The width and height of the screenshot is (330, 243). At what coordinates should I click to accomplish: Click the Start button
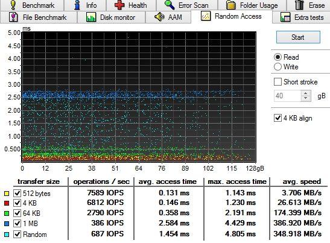(298, 37)
